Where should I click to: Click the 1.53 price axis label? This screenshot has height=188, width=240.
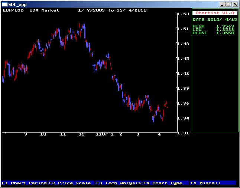pyautogui.click(x=184, y=14)
